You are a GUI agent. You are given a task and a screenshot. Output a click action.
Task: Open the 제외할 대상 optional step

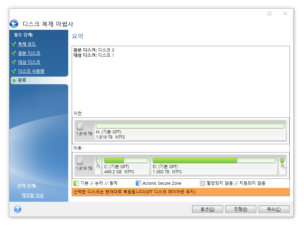tap(33, 195)
